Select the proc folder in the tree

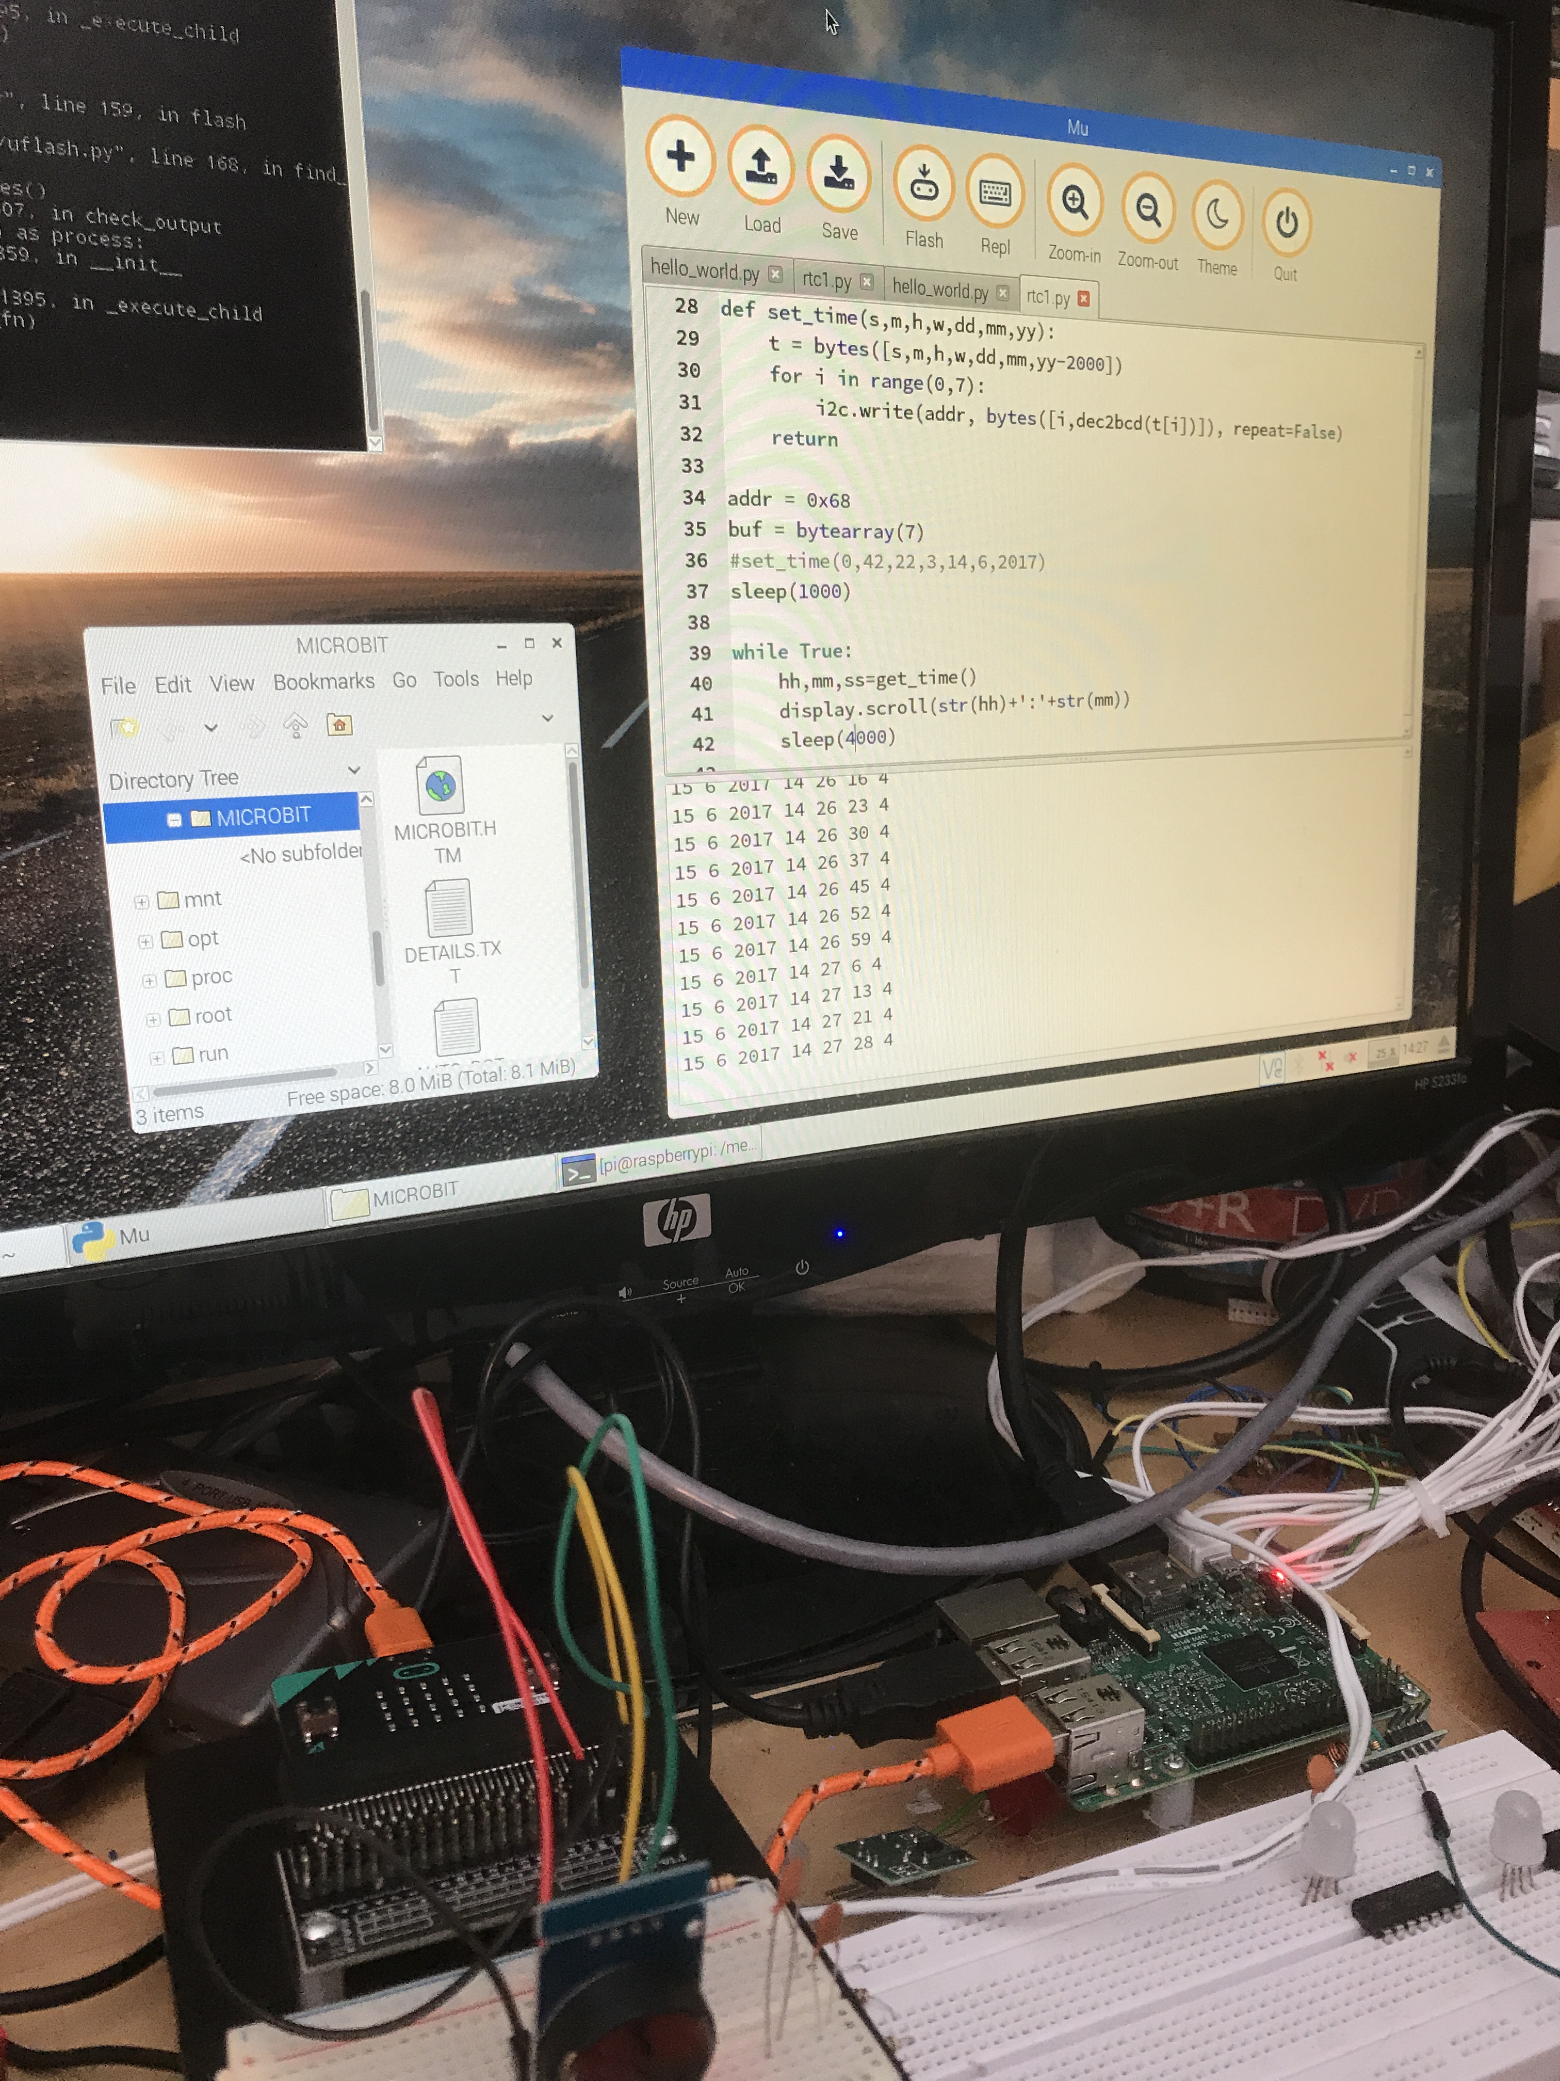[199, 978]
